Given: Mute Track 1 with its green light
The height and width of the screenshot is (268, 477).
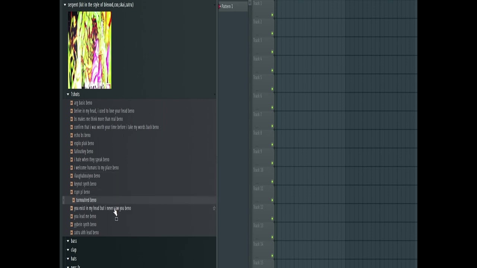Looking at the screenshot, I should [x=272, y=15].
